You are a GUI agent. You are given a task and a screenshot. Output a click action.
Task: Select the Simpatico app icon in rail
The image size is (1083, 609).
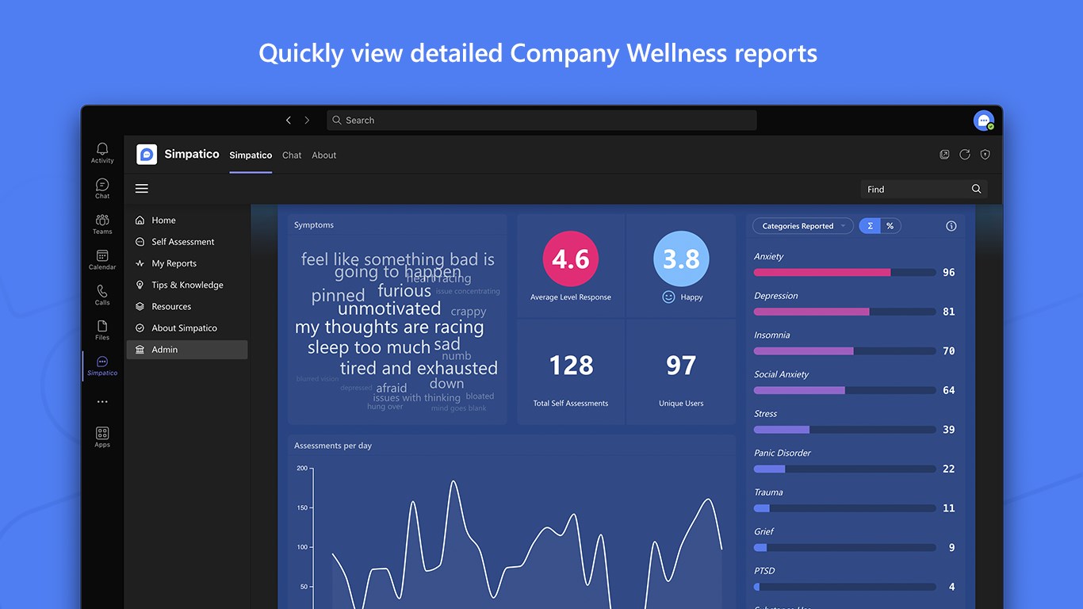(102, 366)
